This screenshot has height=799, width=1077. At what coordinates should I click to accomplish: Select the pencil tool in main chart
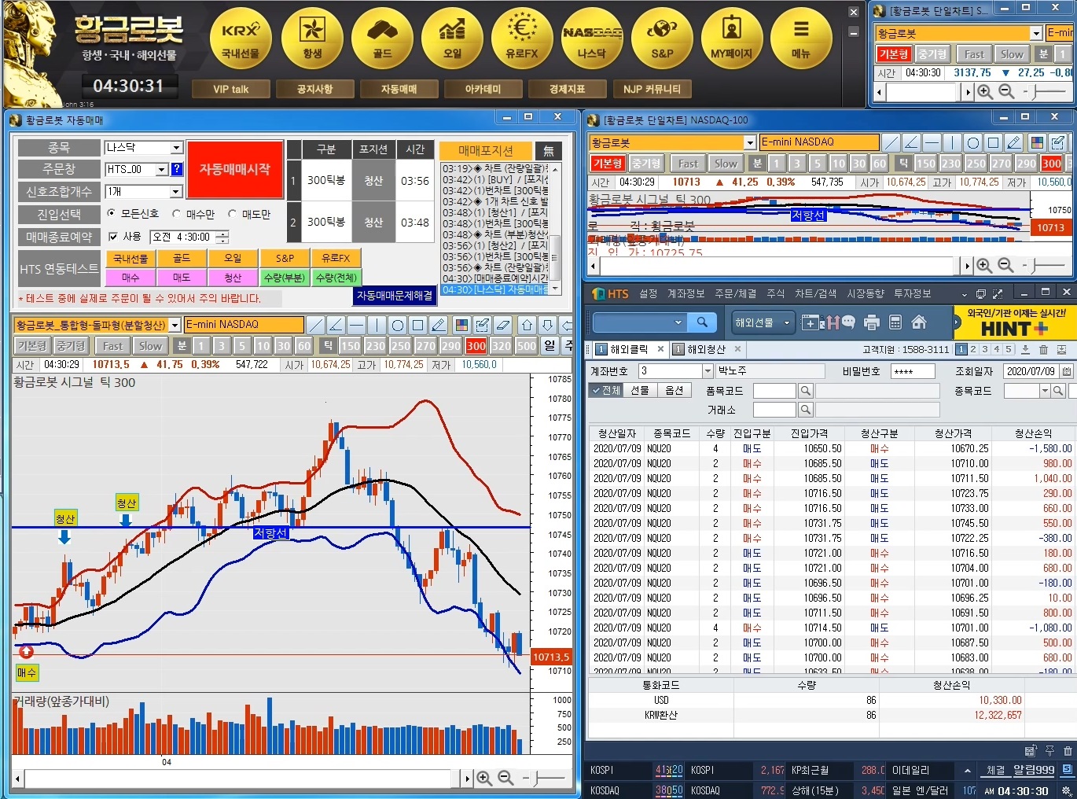pyautogui.click(x=438, y=325)
